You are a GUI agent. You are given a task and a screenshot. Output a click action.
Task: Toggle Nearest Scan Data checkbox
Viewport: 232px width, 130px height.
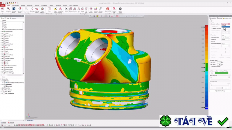212,28
